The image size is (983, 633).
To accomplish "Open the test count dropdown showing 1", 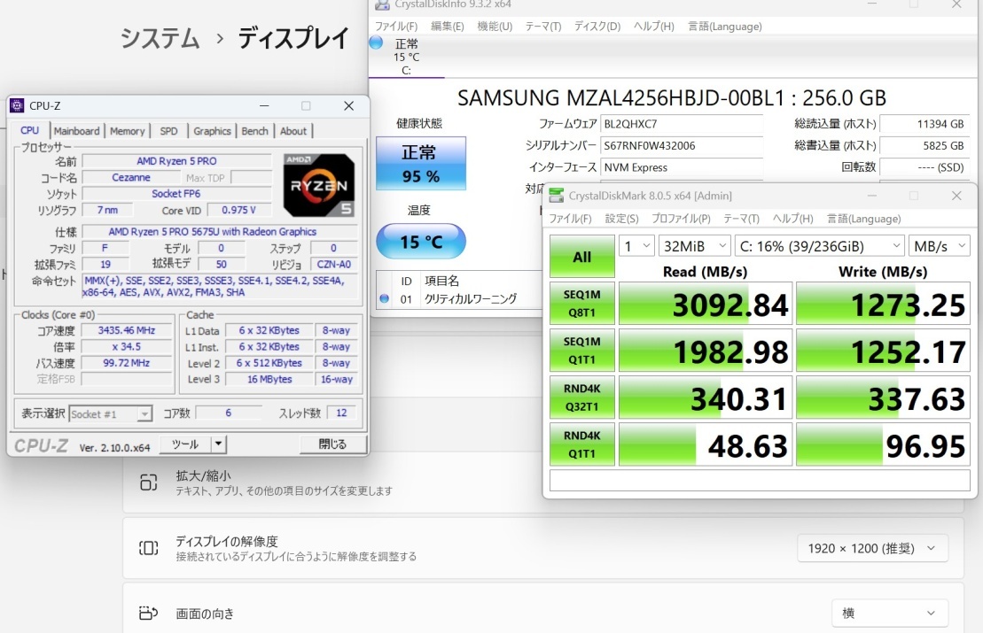I will 636,246.
